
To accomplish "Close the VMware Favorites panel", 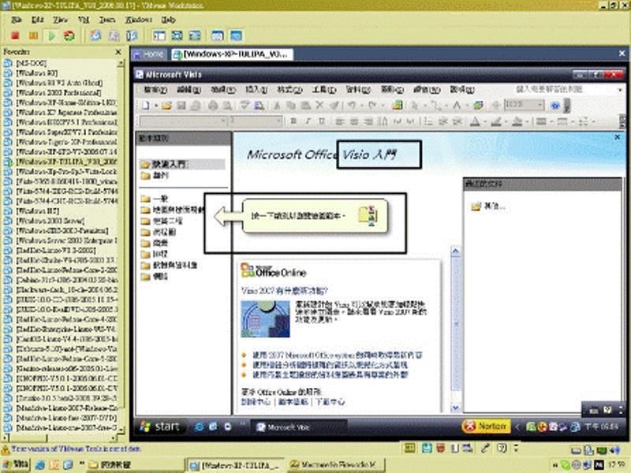I will click(118, 52).
